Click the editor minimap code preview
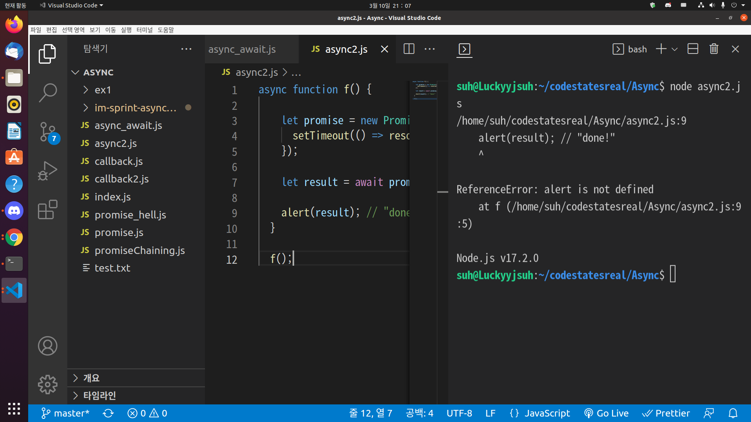 (x=424, y=90)
